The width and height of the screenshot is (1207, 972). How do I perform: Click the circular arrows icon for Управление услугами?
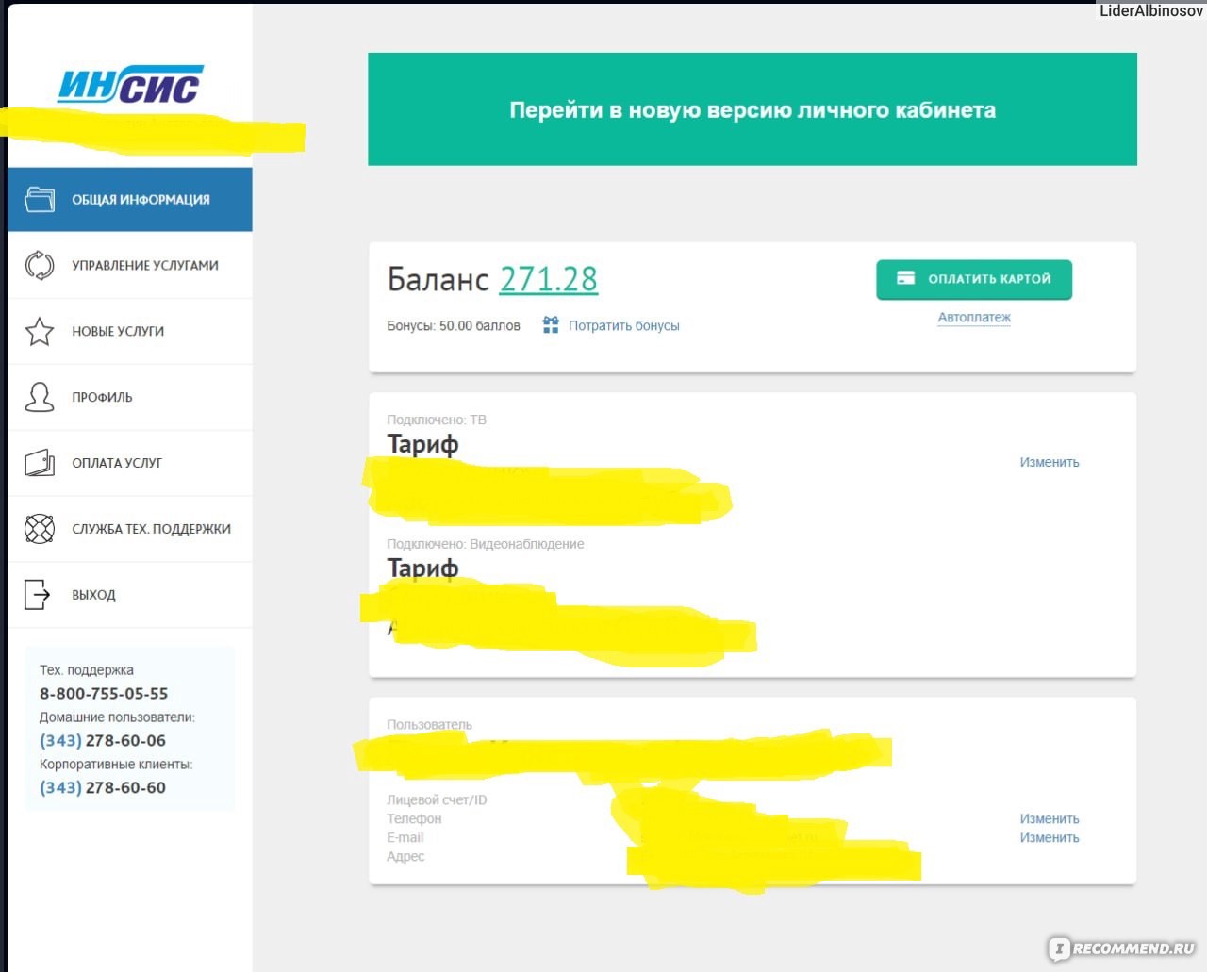(40, 265)
